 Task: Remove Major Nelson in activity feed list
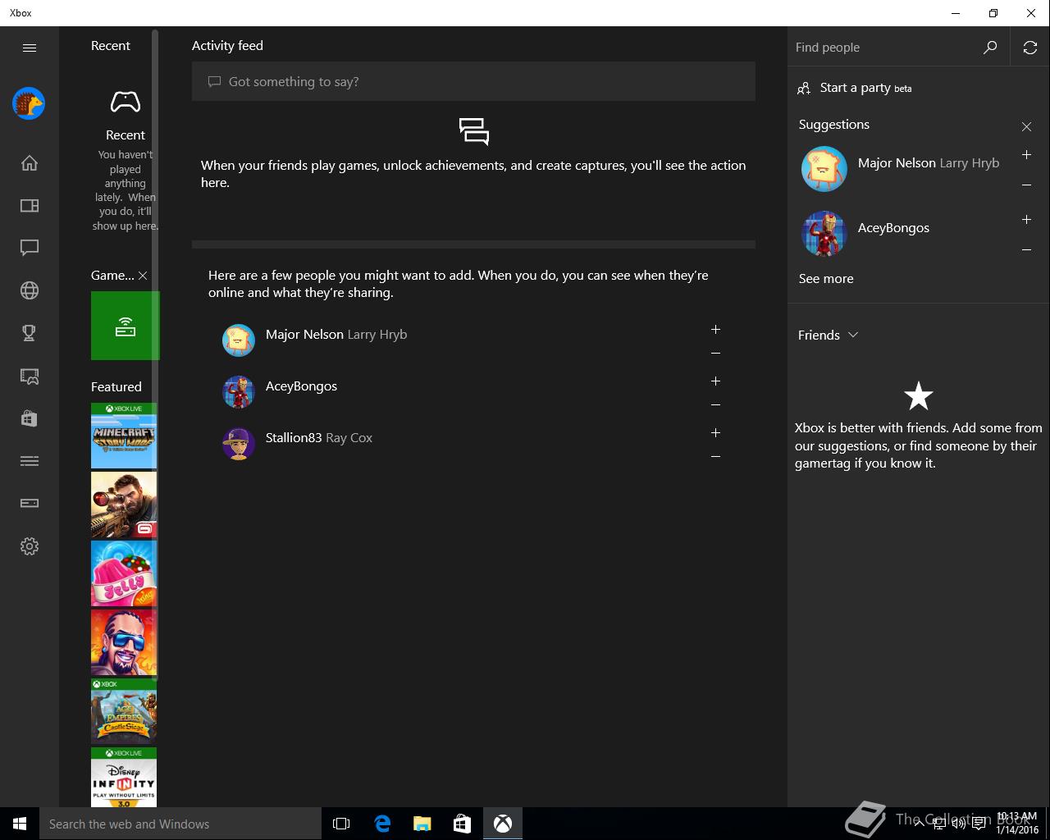click(715, 354)
